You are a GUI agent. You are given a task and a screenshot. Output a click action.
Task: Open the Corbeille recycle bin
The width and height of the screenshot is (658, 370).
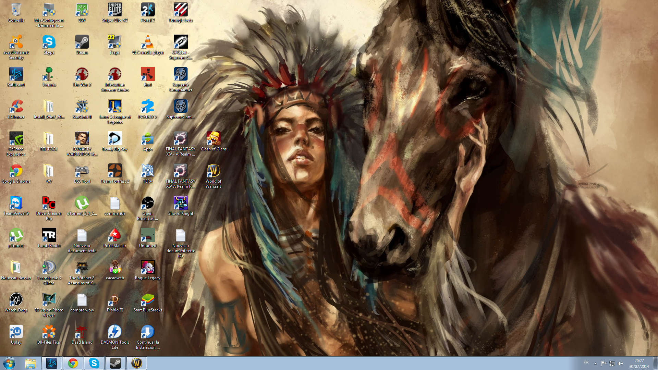16,13
